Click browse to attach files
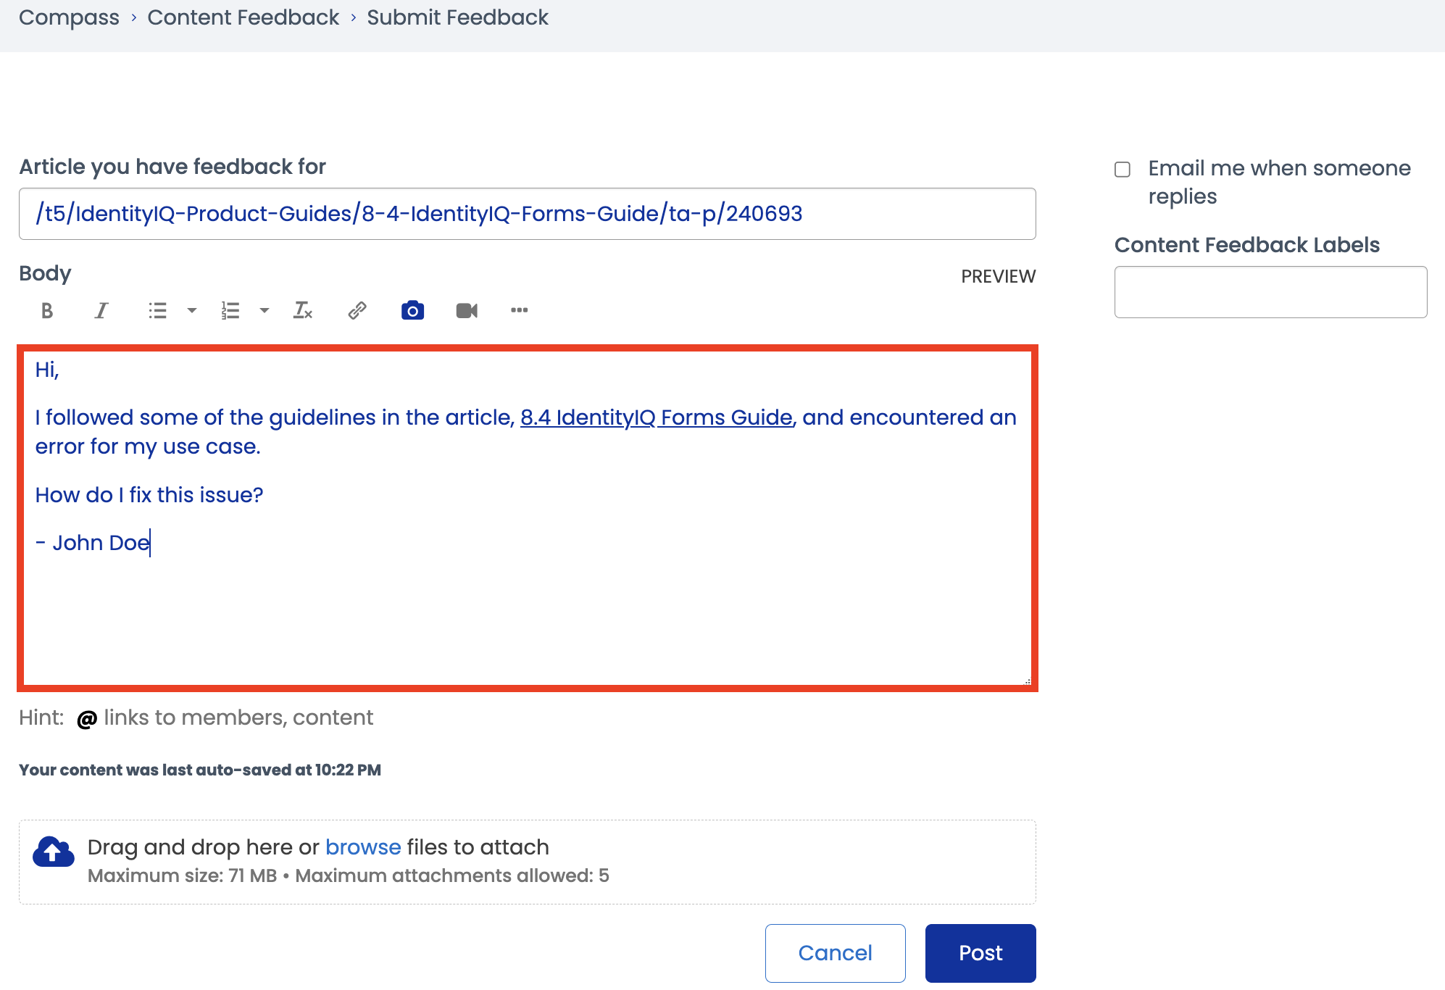1445x990 pixels. 364,847
